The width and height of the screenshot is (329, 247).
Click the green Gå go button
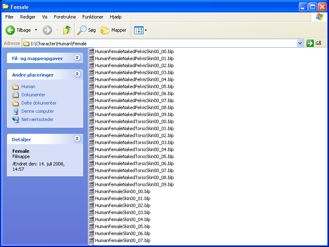310,43
